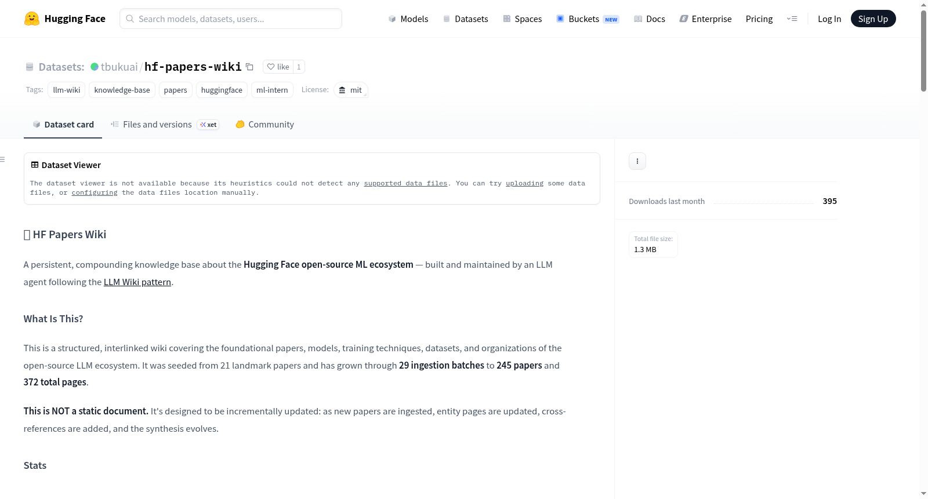Screen dimensions: 928x499
Task: Go to Datasets in top navigation
Action: [466, 19]
